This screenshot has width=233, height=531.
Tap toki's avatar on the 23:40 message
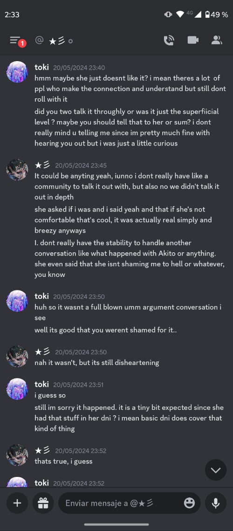(x=17, y=71)
